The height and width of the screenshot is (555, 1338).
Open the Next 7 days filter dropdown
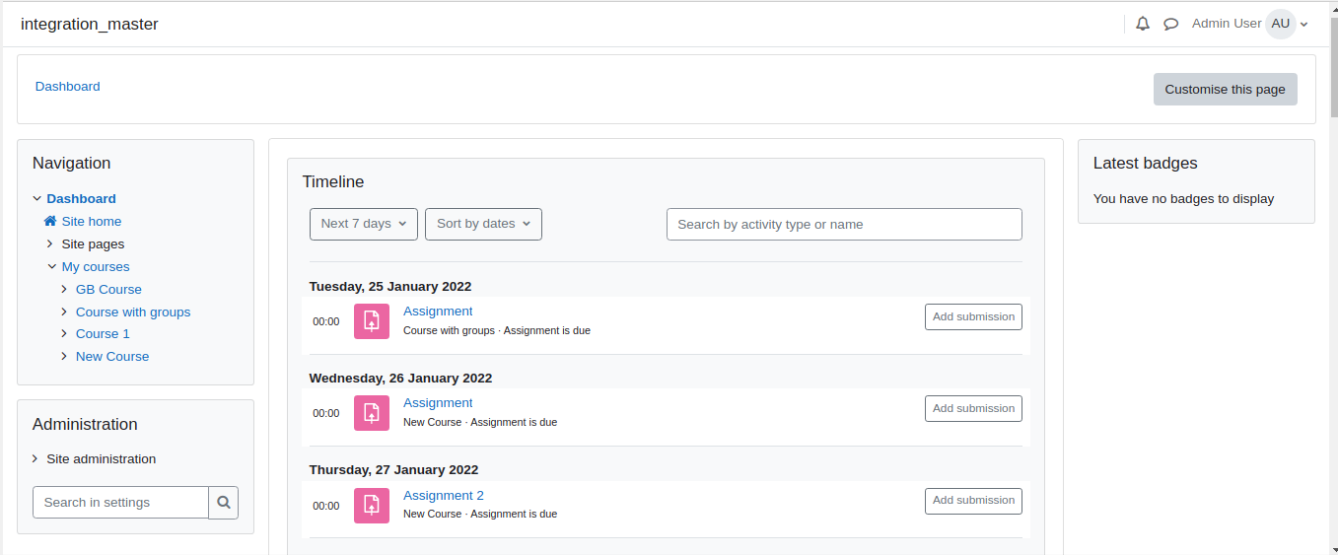point(364,224)
